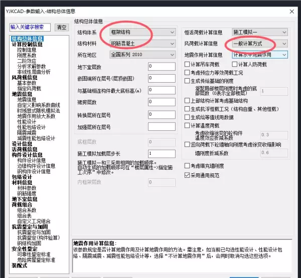Open the 恒活荷载计算信息 dropdown
This screenshot has width=301, height=278.
pos(260,32)
